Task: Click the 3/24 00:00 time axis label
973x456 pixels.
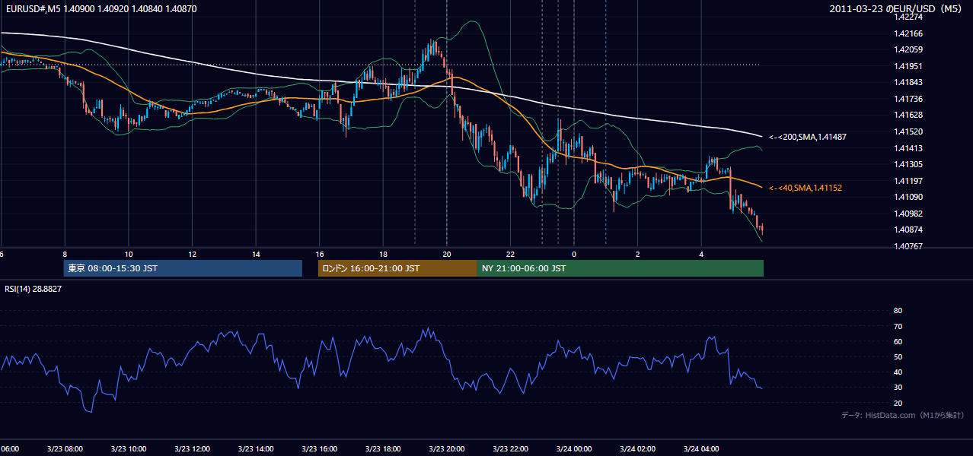Action: click(574, 449)
